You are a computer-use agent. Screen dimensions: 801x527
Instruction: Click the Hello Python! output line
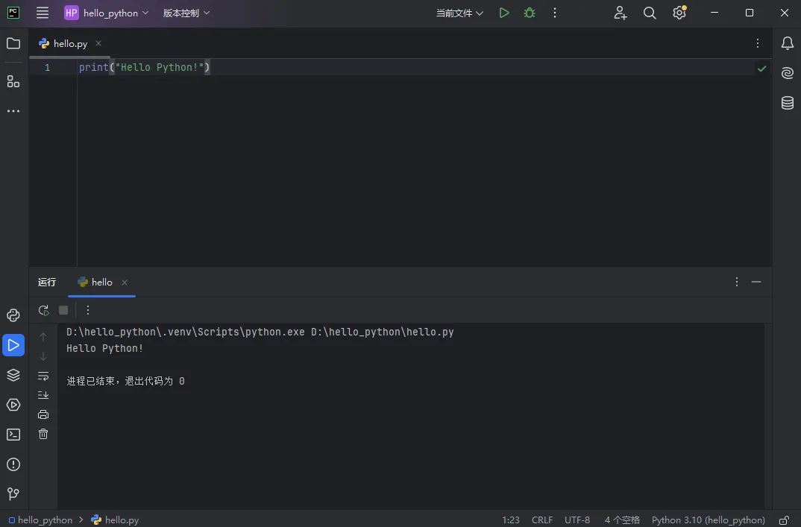[x=104, y=348]
